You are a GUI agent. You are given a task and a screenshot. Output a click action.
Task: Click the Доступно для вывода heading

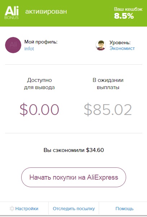(39, 84)
